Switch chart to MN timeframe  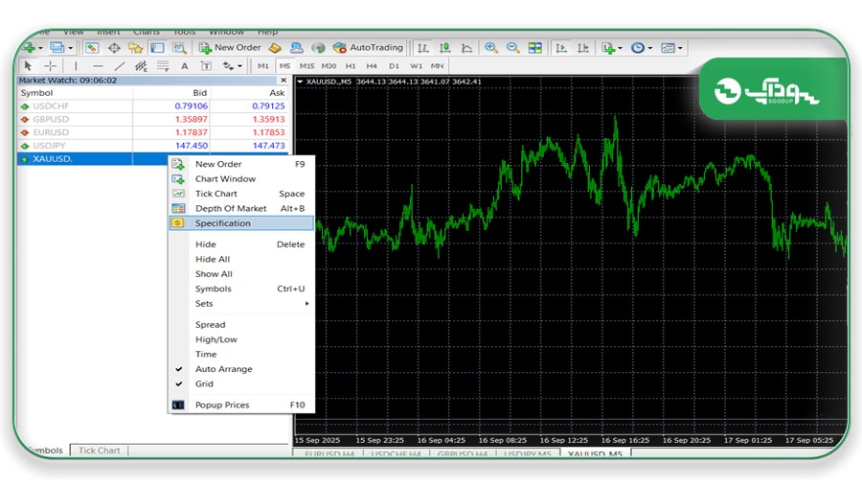[x=437, y=66]
